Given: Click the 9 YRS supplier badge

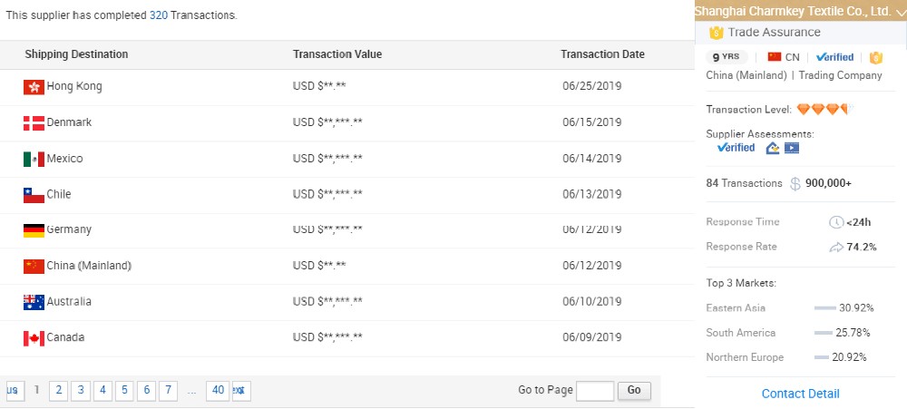Looking at the screenshot, I should coord(727,57).
